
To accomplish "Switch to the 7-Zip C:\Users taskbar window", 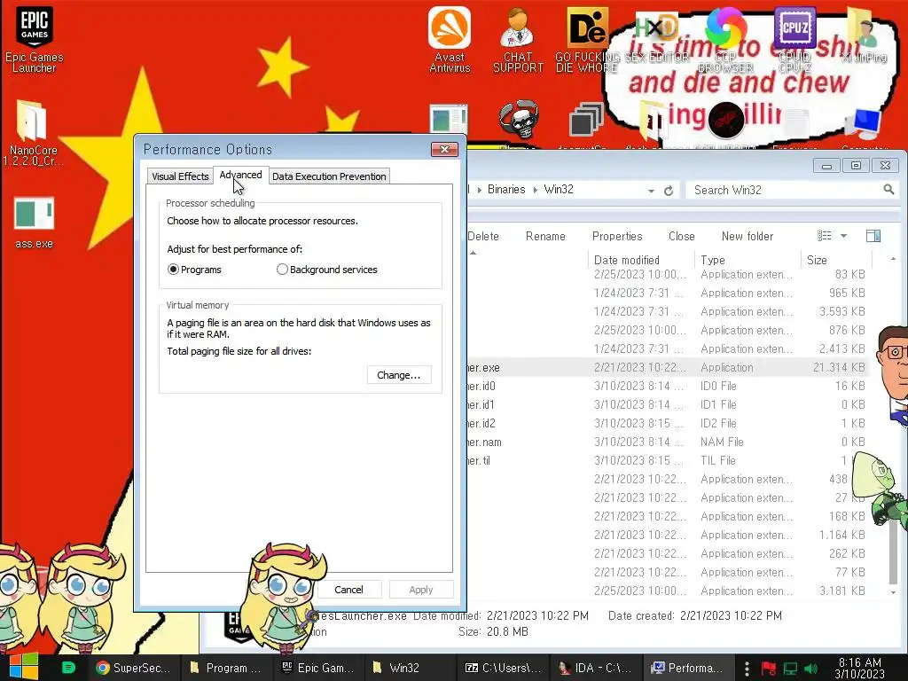I will pyautogui.click(x=502, y=668).
